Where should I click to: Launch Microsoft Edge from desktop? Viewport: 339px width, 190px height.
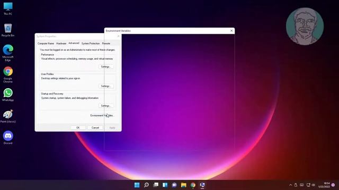(8, 53)
